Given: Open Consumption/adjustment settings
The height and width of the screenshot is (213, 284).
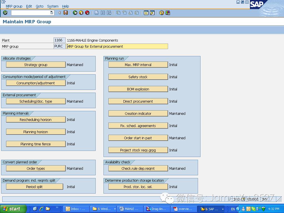Looking at the screenshot, I should coord(36,83).
